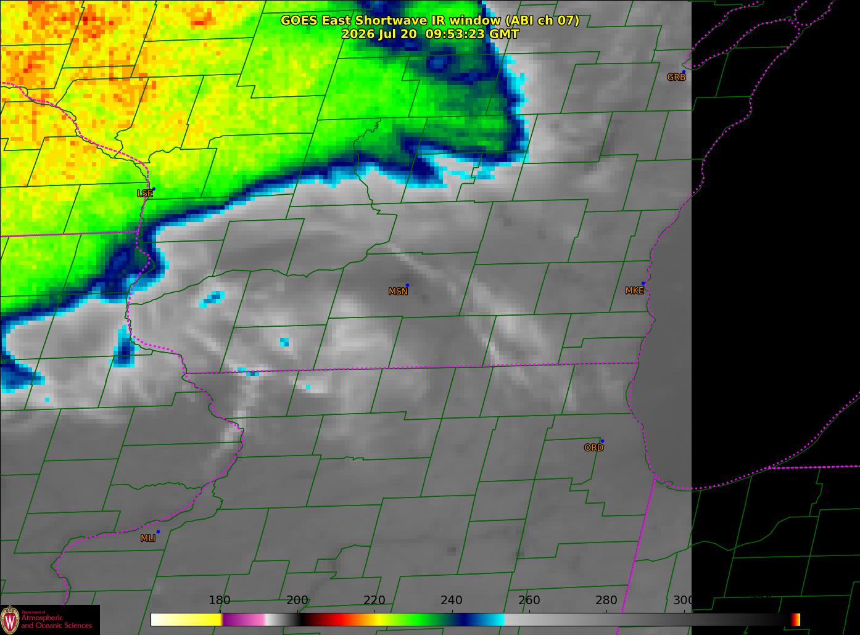
Task: Click the LSE station label
Action: (x=144, y=194)
